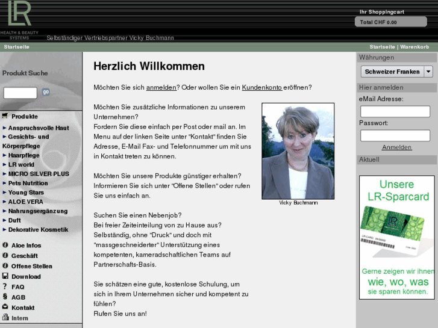Click the Vicky Buchmann portrait photo
438x328 pixels.
coord(298,151)
